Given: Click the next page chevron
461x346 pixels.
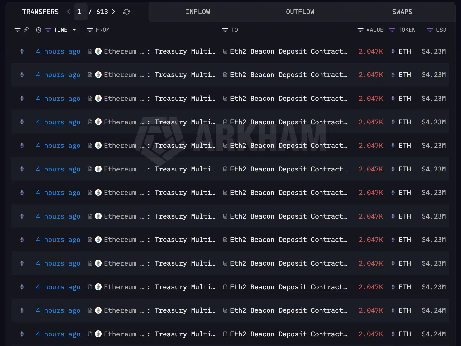Looking at the screenshot, I should (x=113, y=12).
